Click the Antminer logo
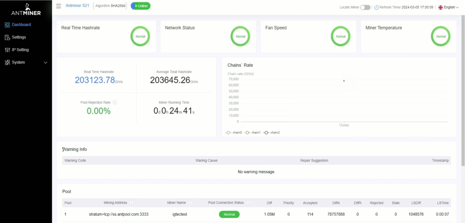The width and height of the screenshot is (465, 223). coord(25,9)
